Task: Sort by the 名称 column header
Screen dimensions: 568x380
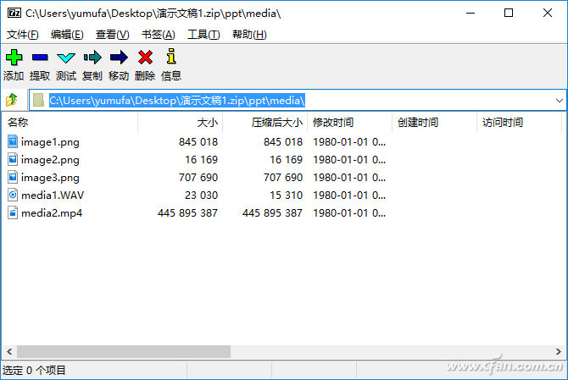Action: tap(70, 122)
